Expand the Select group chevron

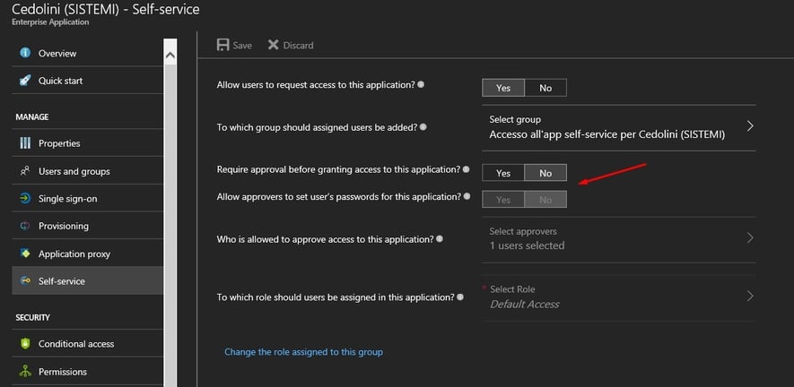(x=750, y=126)
